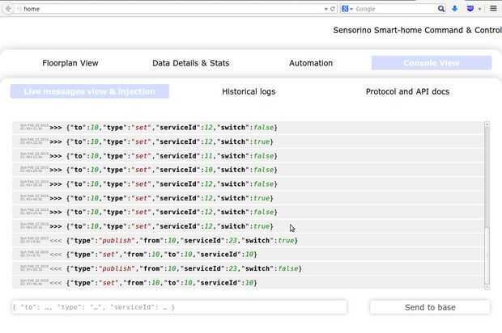
Task: Open the browser downloads arrow
Action: click(454, 9)
